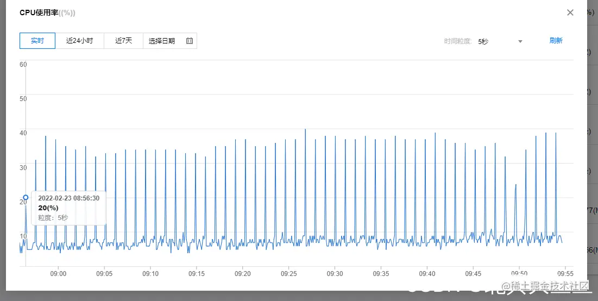The height and width of the screenshot is (301, 598).
Task: Click the 粒度: 5秒 tooltip line
Action: pyautogui.click(x=53, y=218)
